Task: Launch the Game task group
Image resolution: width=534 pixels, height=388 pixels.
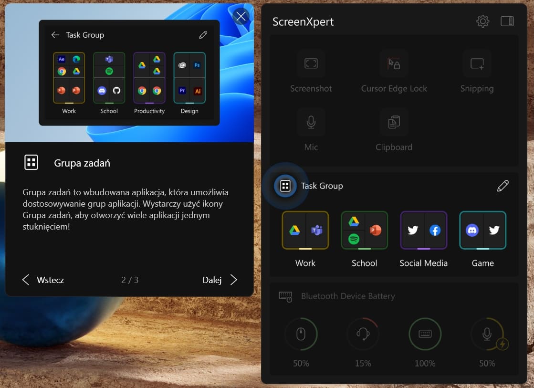Action: (x=482, y=231)
